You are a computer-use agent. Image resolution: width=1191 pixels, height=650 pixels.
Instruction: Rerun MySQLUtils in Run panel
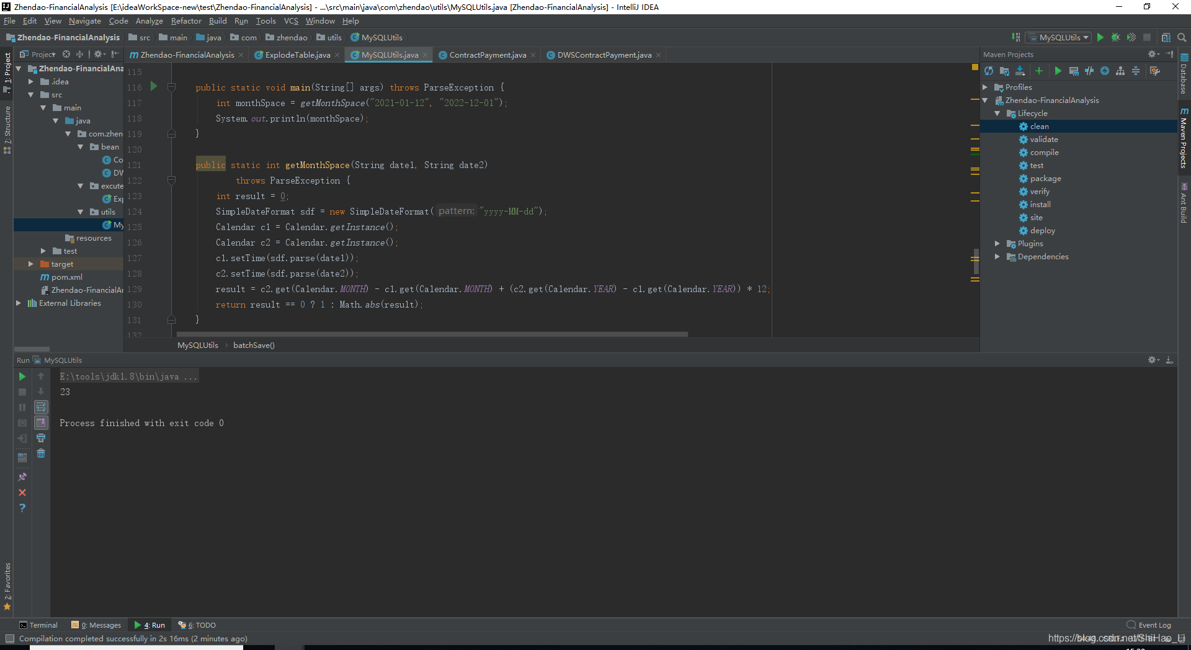coord(22,376)
